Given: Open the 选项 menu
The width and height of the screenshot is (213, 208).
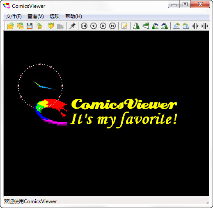Looking at the screenshot, I should click(55, 16).
